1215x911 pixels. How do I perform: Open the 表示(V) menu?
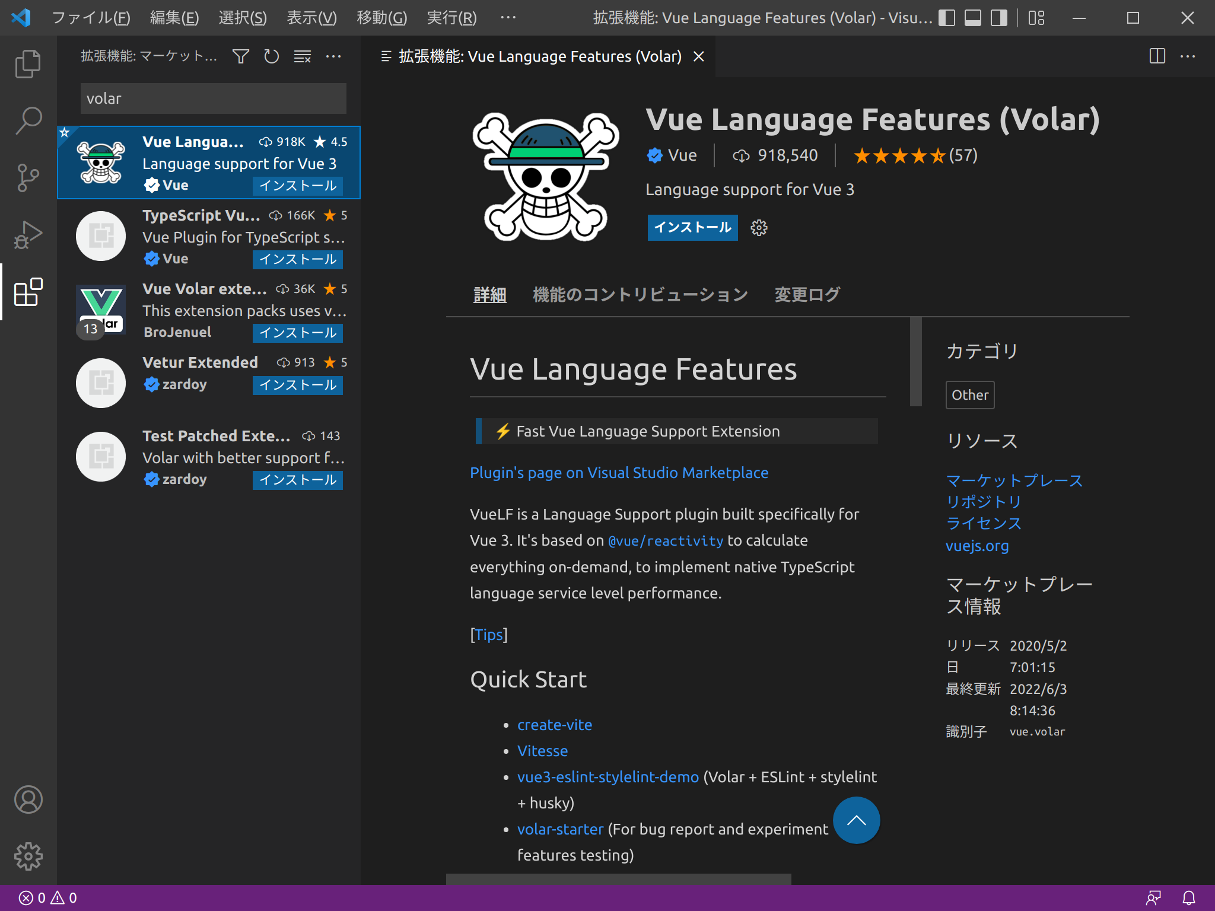click(x=311, y=18)
